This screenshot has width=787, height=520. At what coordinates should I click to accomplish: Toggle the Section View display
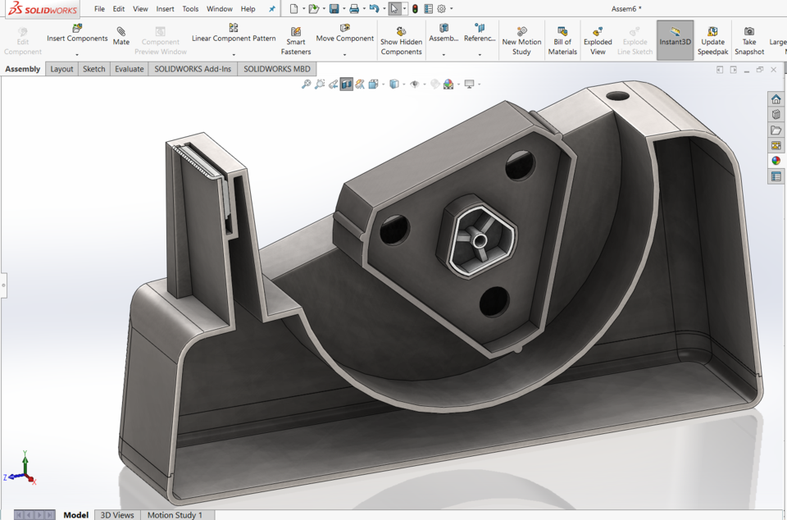[x=348, y=83]
